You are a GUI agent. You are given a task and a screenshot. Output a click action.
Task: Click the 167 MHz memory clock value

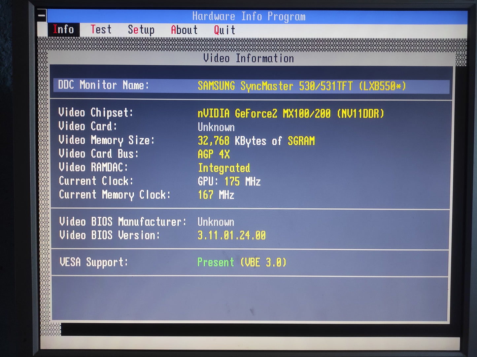216,195
